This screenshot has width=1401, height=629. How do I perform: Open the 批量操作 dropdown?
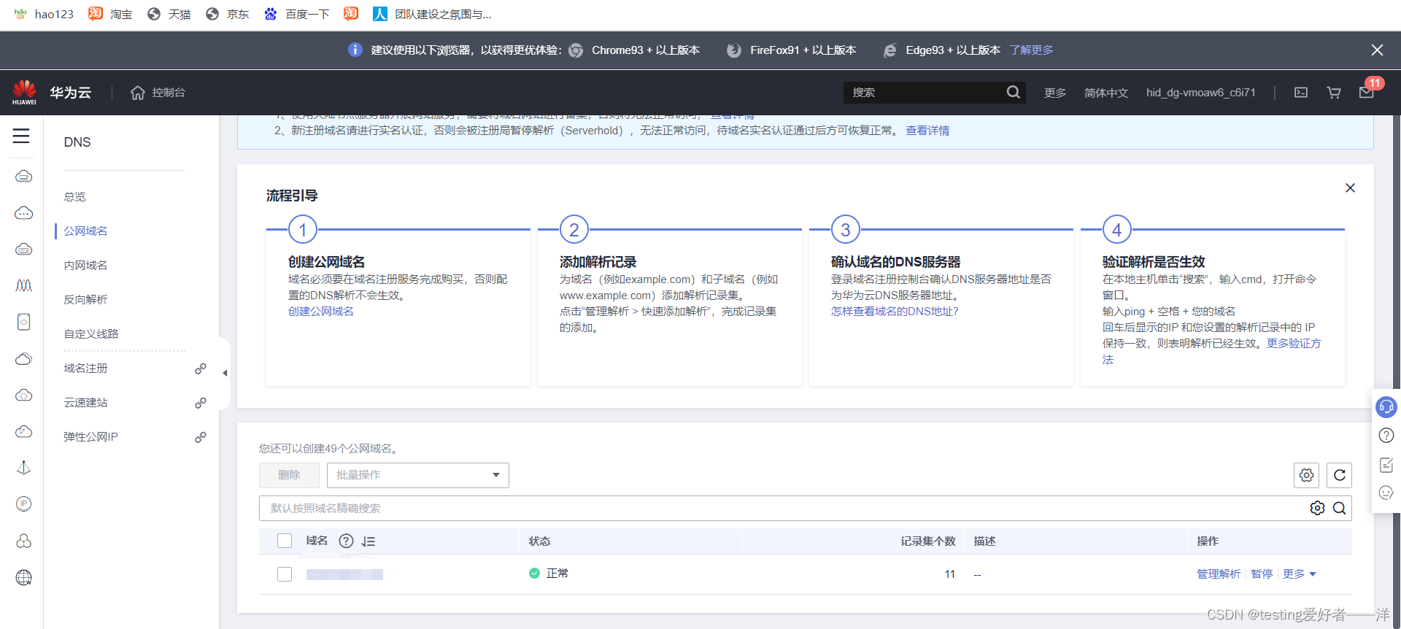tap(417, 475)
